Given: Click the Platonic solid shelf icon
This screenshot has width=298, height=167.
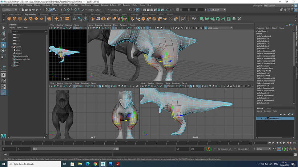Looking at the screenshot, I should pos(49,19).
